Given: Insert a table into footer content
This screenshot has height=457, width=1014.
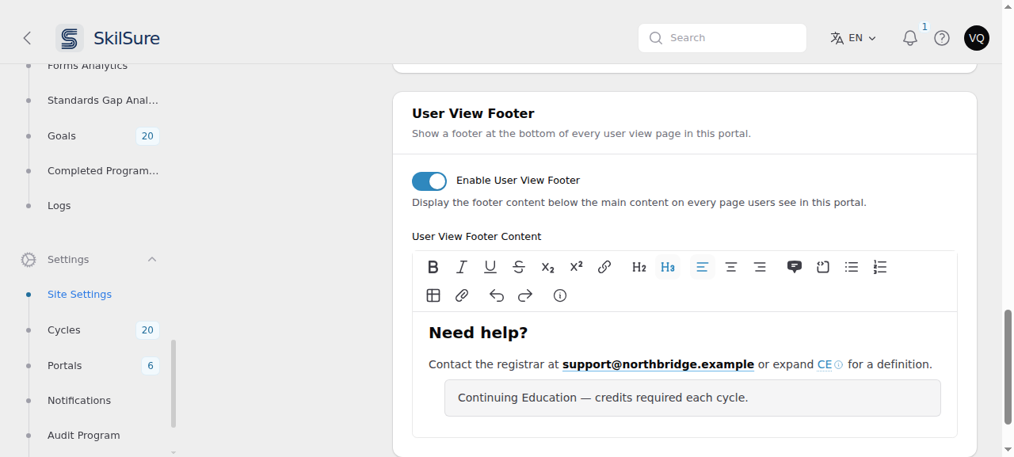Looking at the screenshot, I should tap(433, 295).
